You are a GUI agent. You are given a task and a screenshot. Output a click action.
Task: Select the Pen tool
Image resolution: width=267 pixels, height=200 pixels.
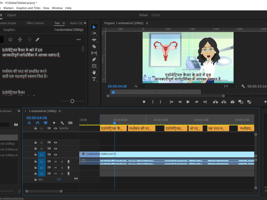pyautogui.click(x=94, y=59)
